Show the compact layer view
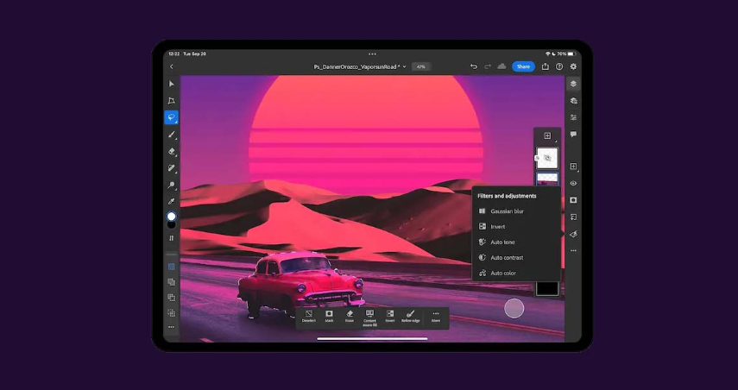The width and height of the screenshot is (738, 390). click(x=573, y=84)
